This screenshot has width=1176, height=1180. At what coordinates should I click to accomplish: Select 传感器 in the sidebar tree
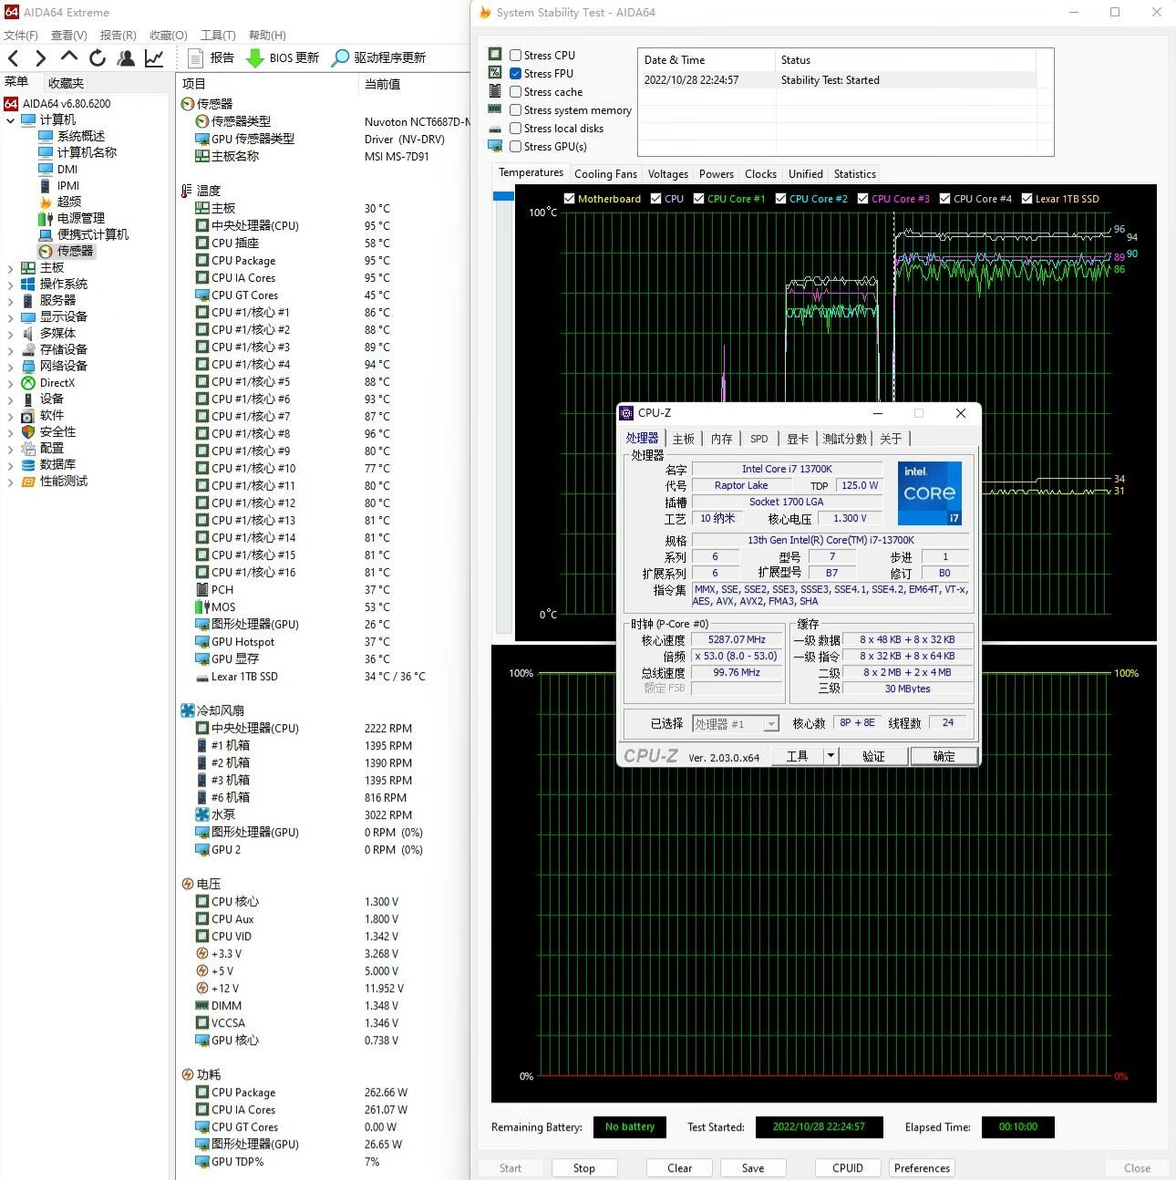(75, 251)
